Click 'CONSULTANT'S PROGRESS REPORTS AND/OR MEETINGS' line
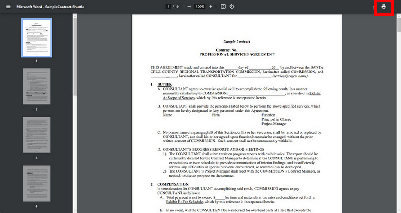Image resolution: width=401 pixels, height=213 pixels. click(x=214, y=150)
